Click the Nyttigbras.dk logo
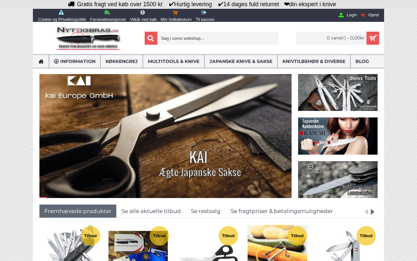 (x=88, y=38)
